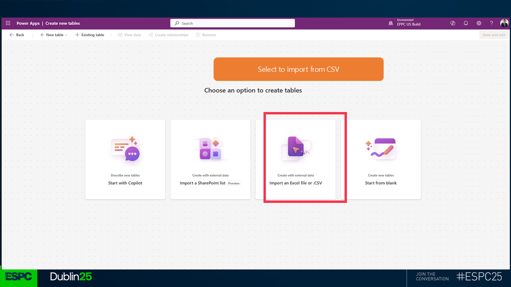The image size is (511, 287).
Task: Click into the Search box
Action: pyautogui.click(x=233, y=24)
